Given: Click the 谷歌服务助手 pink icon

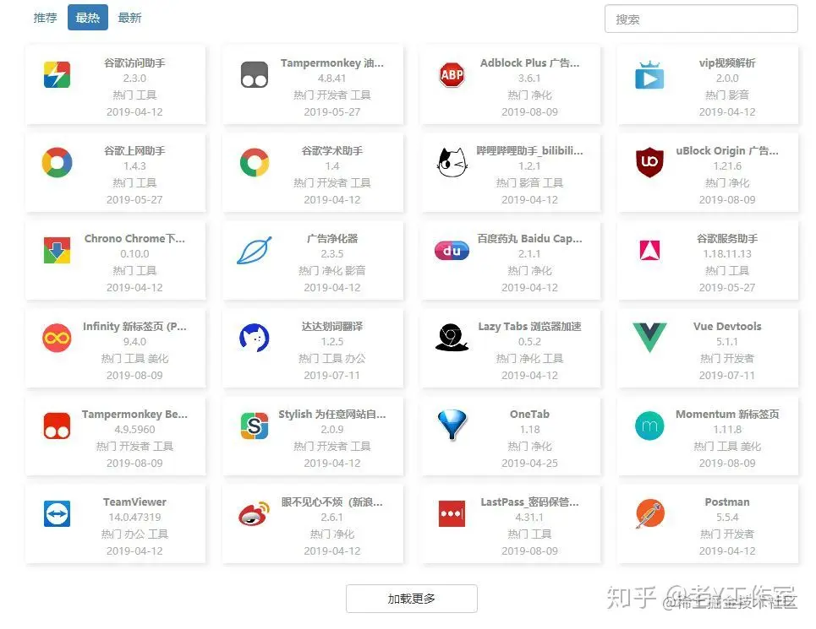Looking at the screenshot, I should click(649, 251).
